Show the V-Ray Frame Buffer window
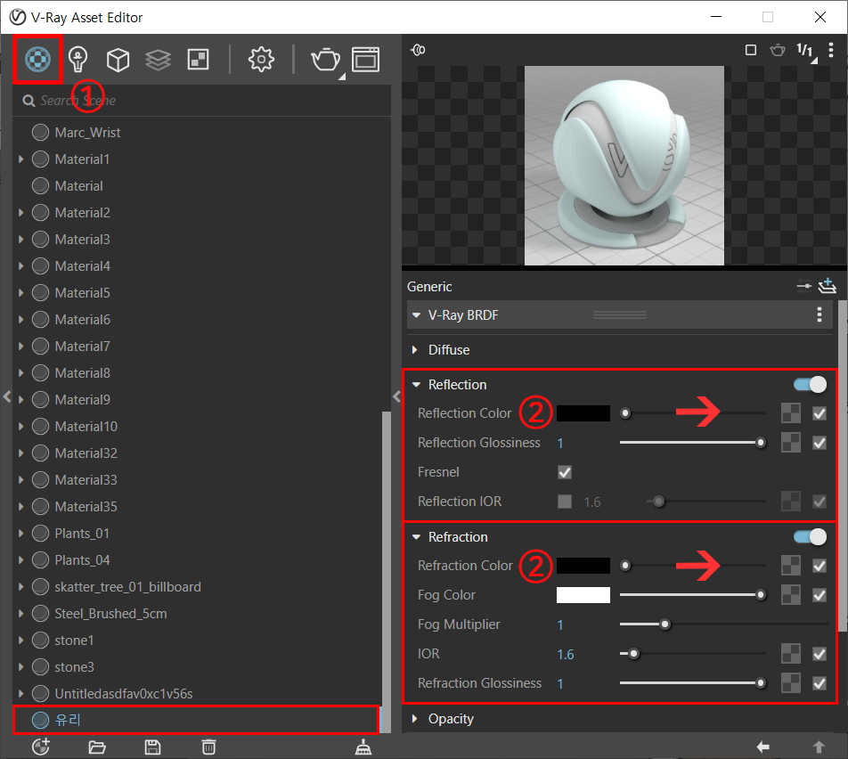Viewport: 848px width, 759px height. (365, 60)
